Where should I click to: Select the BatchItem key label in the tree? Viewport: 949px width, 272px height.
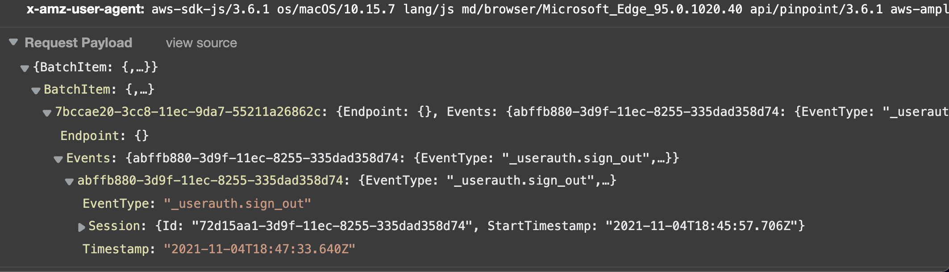coord(77,89)
